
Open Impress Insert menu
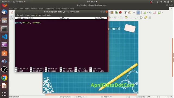27,8
